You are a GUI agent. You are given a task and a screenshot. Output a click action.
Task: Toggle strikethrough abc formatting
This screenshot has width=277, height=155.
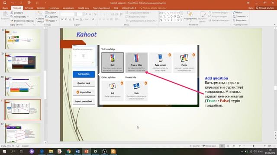pos(77,19)
